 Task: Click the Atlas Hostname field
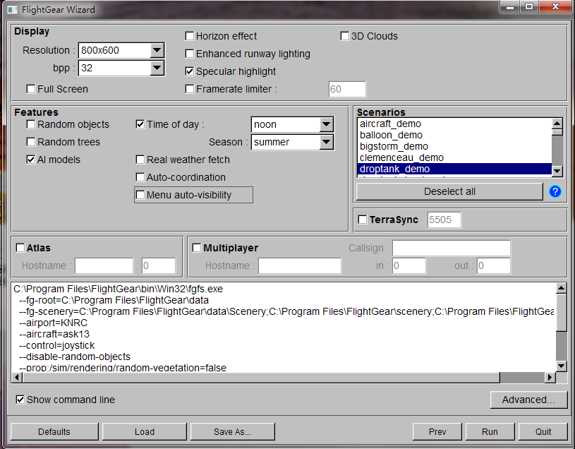(104, 265)
